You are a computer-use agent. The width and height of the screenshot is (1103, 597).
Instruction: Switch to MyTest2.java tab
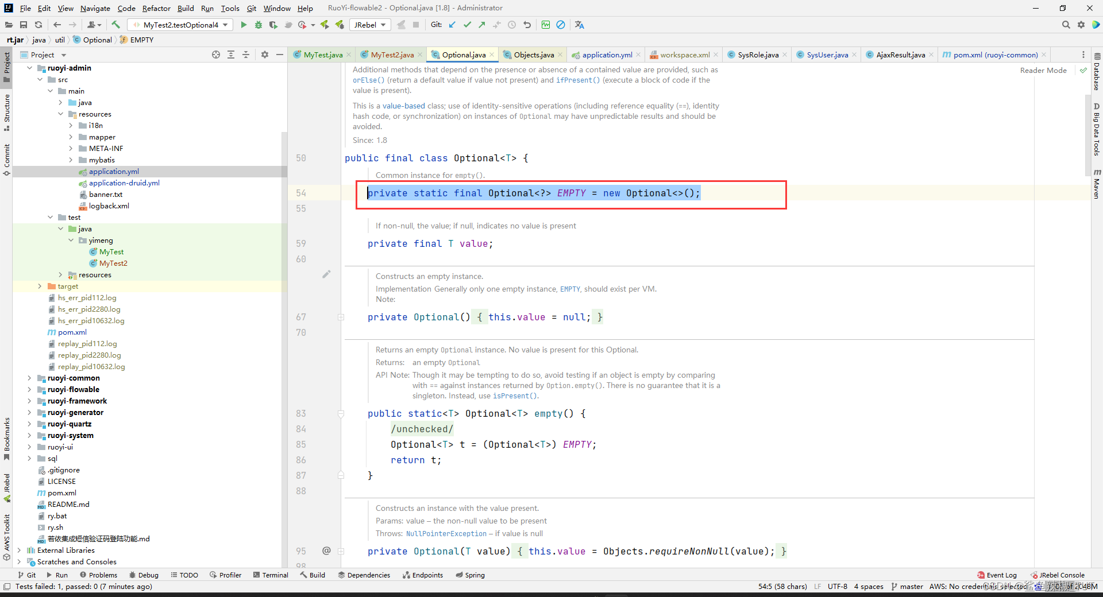pos(391,55)
